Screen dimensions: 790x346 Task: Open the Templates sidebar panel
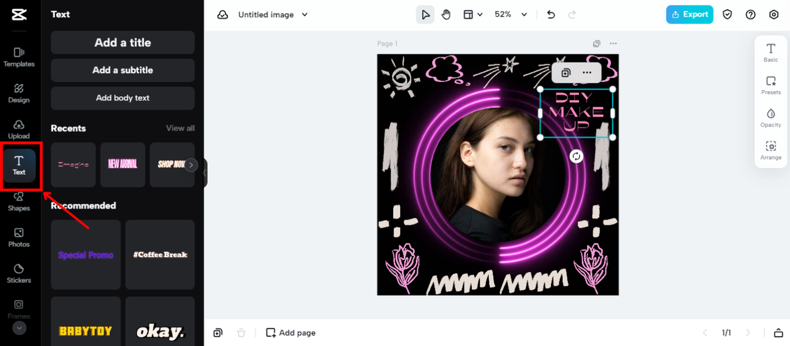coord(19,57)
